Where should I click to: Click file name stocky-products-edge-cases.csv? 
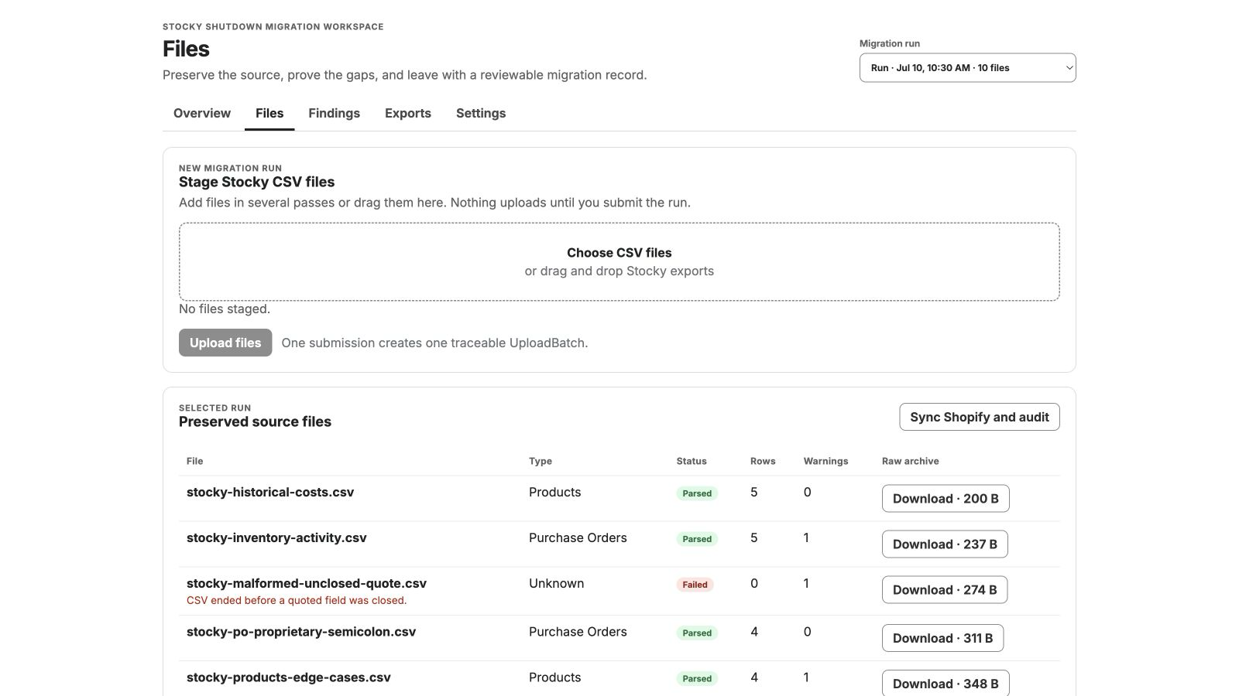[289, 677]
